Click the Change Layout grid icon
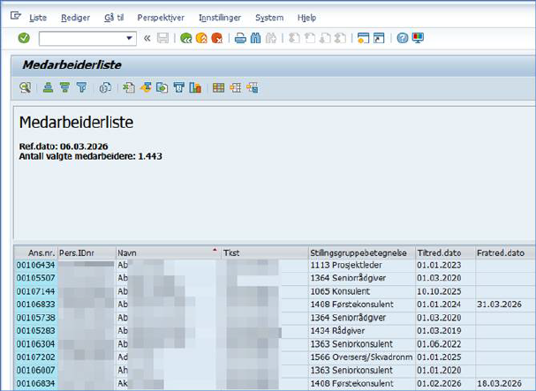536x391 pixels. point(218,88)
